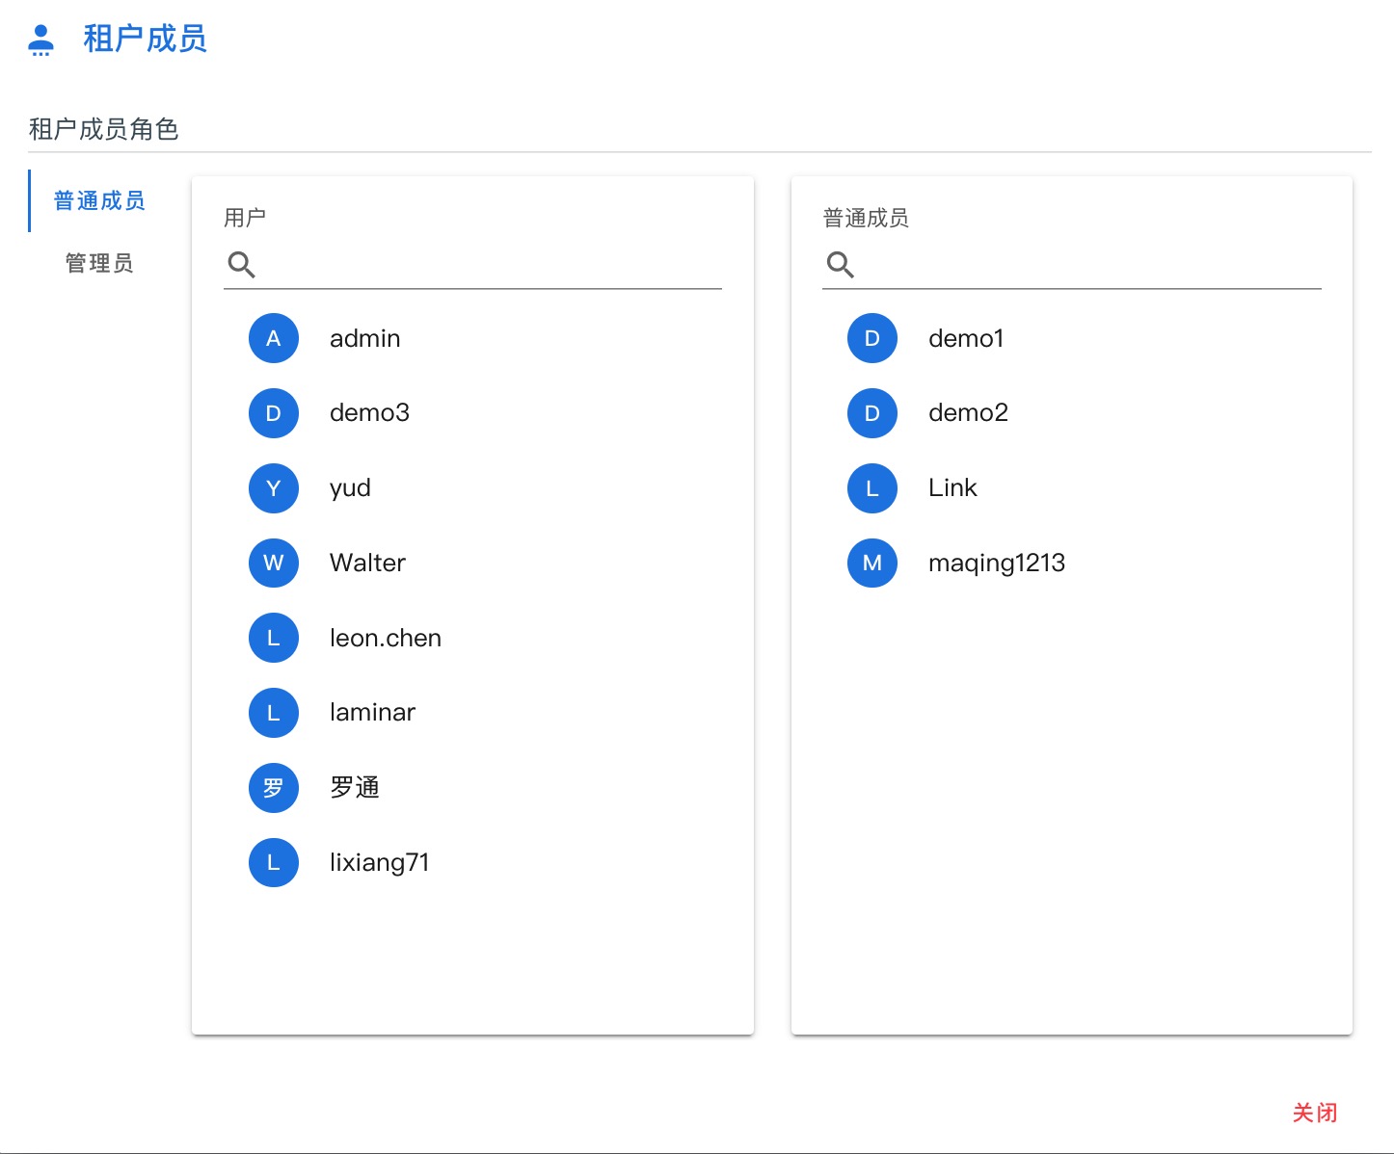The height and width of the screenshot is (1154, 1394).
Task: Select member demo1 from 普通成员 list
Action: (x=1072, y=338)
